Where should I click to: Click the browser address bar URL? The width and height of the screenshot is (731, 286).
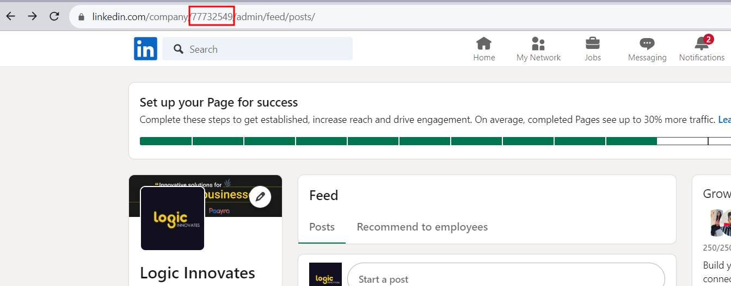[x=204, y=17]
